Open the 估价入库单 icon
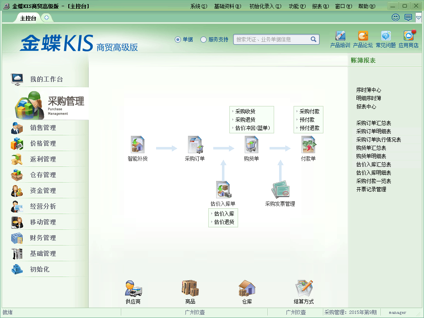This screenshot has height=318, width=424. pyautogui.click(x=223, y=190)
